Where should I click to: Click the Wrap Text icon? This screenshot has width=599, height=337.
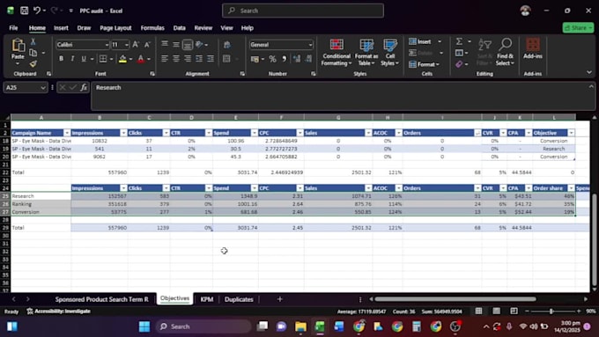[227, 45]
